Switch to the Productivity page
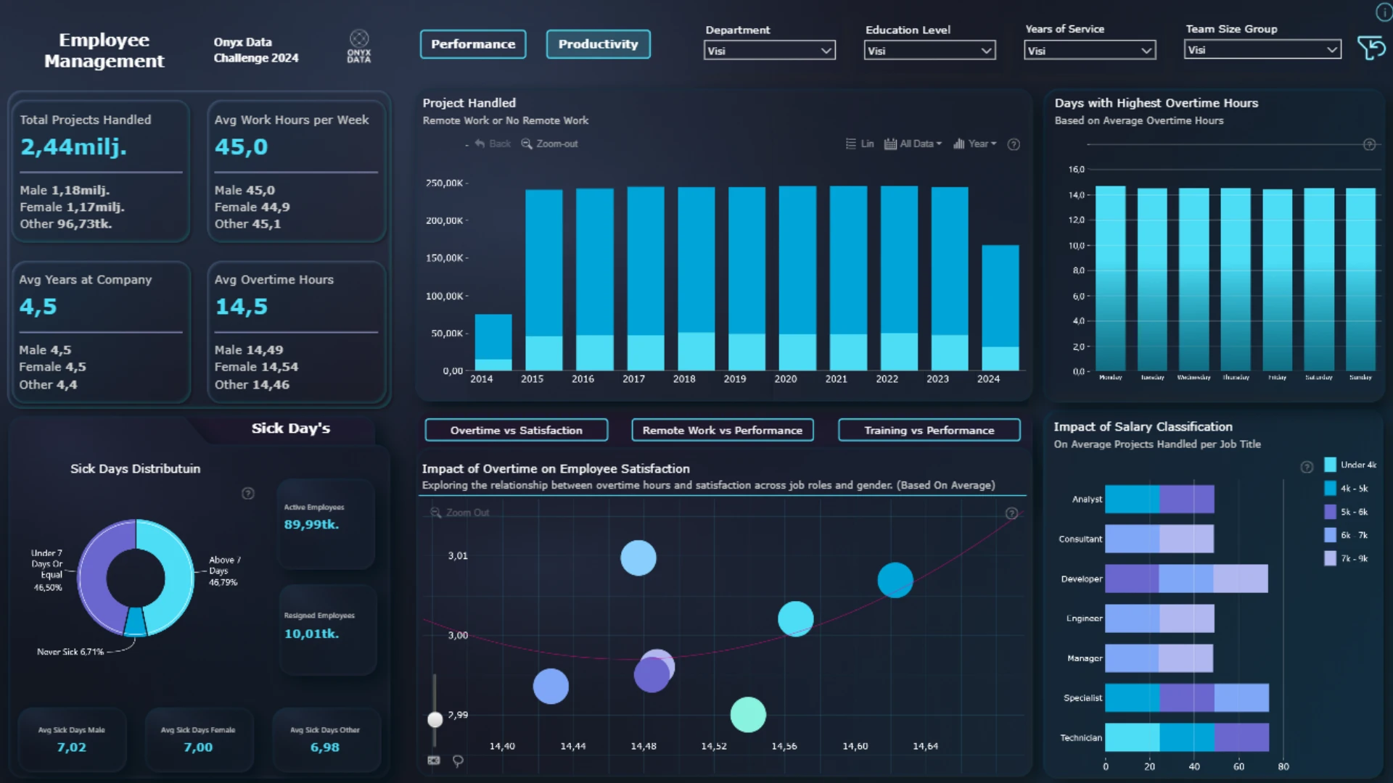 tap(598, 44)
